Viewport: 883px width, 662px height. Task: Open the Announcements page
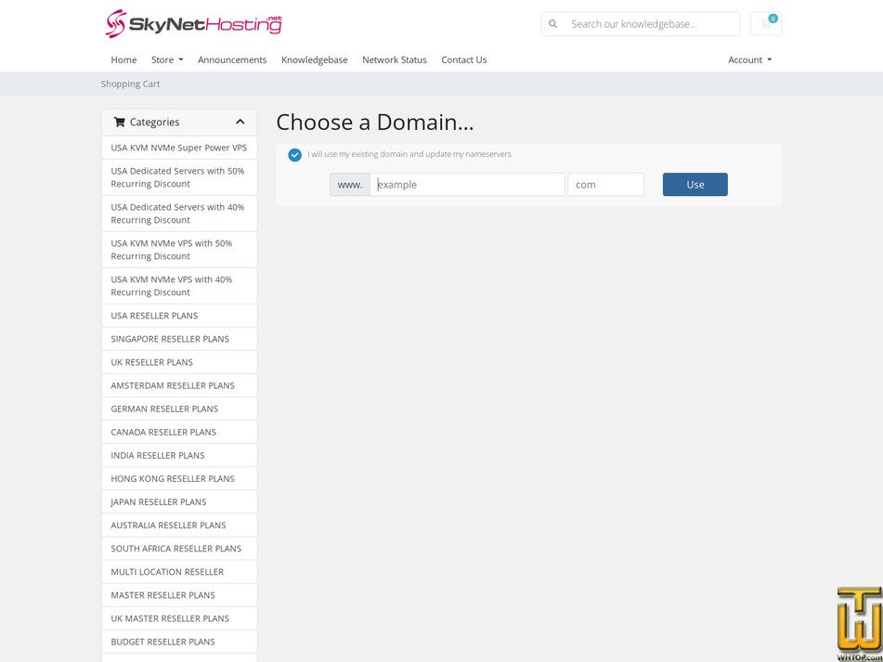(232, 59)
